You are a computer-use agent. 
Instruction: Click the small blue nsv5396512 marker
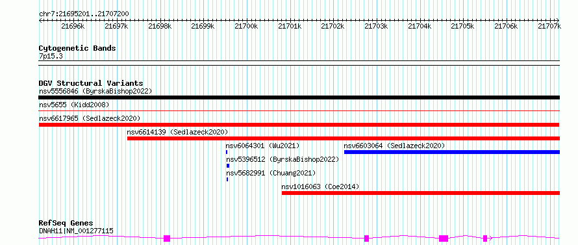click(228, 166)
